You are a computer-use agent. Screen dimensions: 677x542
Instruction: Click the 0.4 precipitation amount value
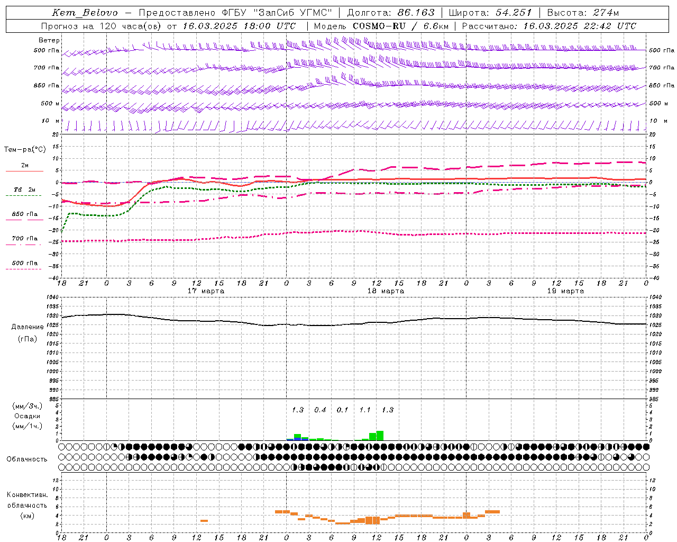tap(321, 410)
